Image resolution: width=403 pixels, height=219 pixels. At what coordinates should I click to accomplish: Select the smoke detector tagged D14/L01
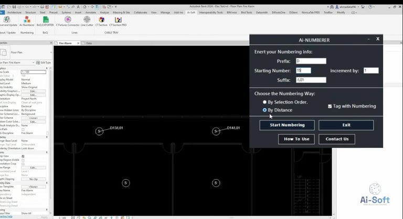point(216,131)
